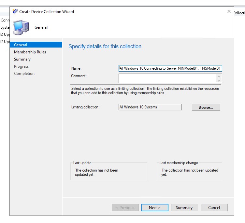The width and height of the screenshot is (245, 223).
Task: Select the Completion step in sidebar
Action: coord(24,74)
